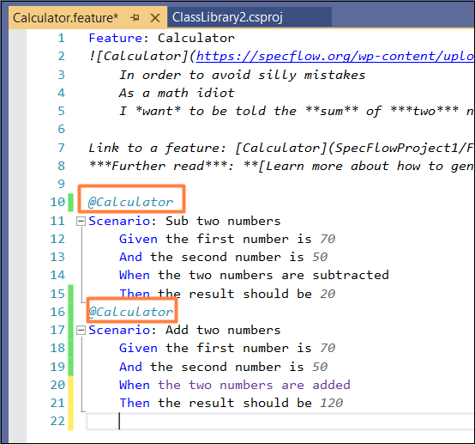The image size is (475, 444).
Task: Click the @Calculator tag on line 10
Action: (130, 202)
